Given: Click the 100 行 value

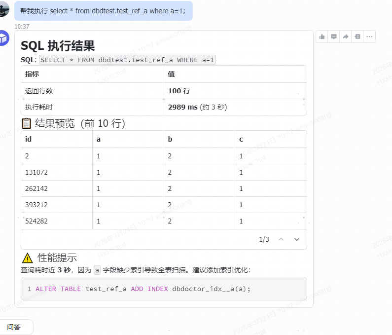Looking at the screenshot, I should click(179, 91).
